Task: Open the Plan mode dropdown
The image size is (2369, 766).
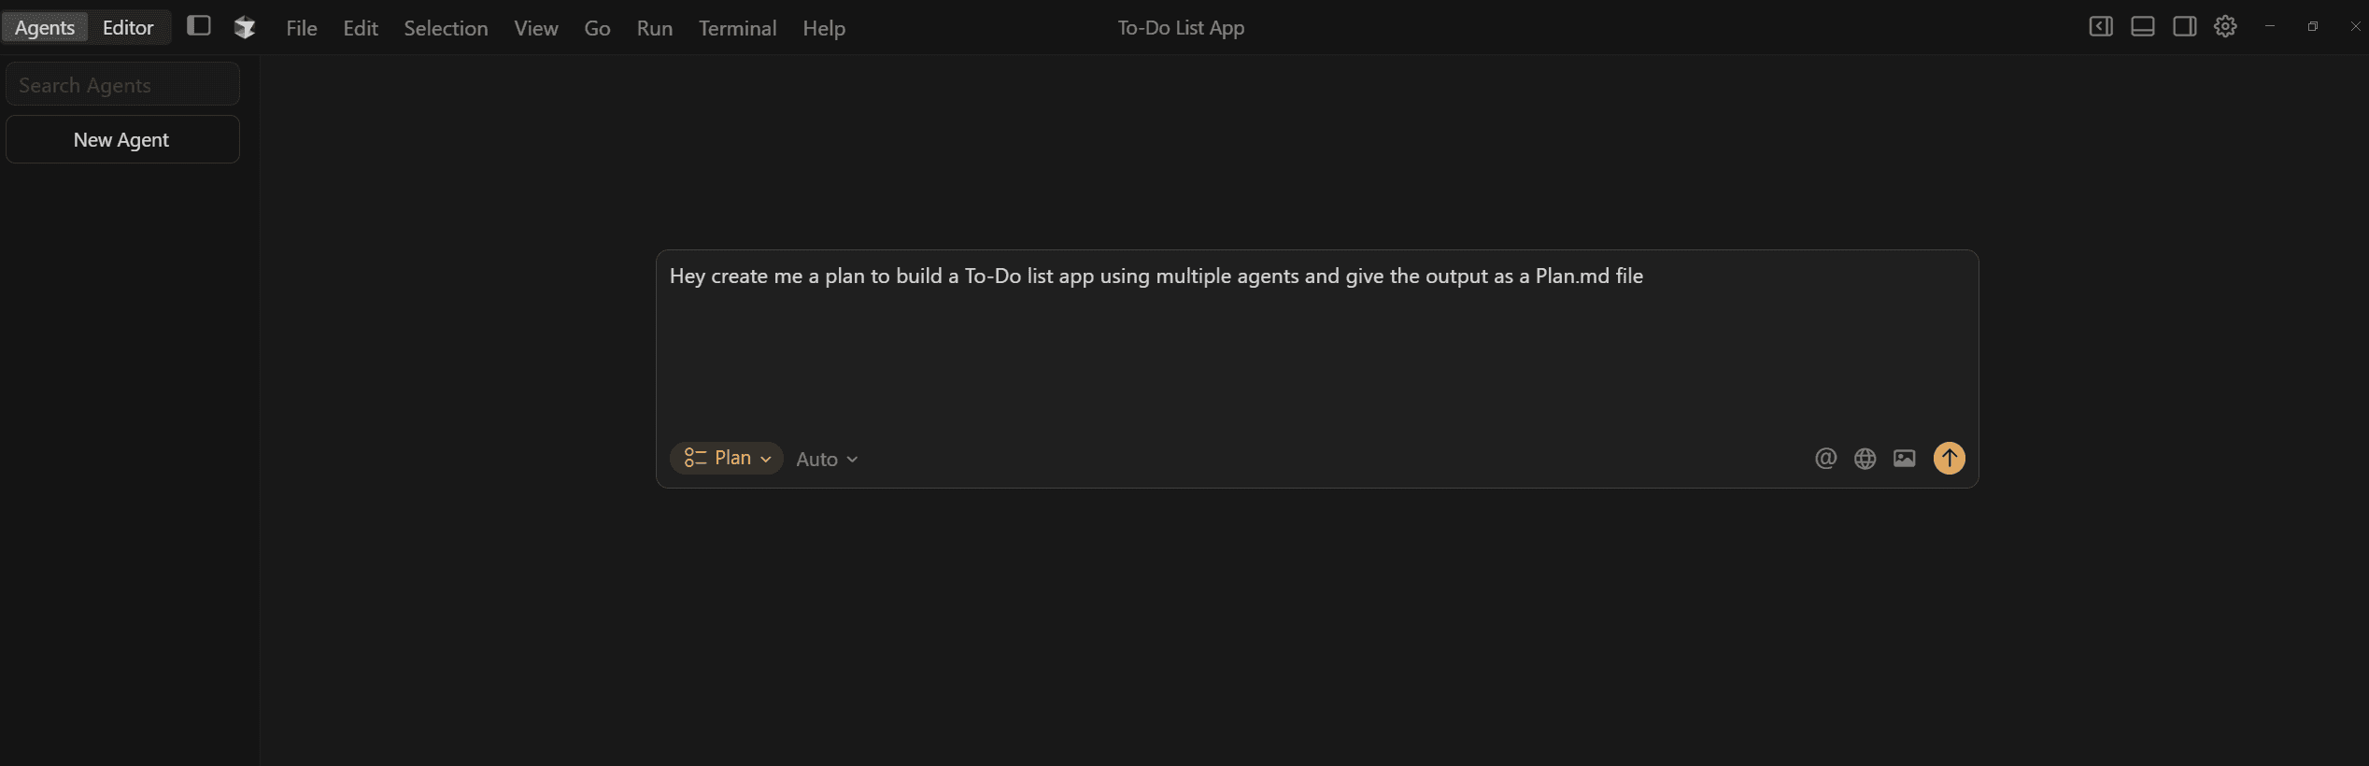Action: click(727, 458)
